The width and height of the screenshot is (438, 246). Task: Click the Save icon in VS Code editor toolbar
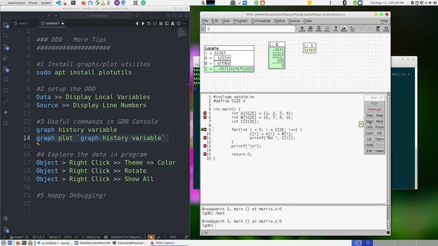pos(149,23)
